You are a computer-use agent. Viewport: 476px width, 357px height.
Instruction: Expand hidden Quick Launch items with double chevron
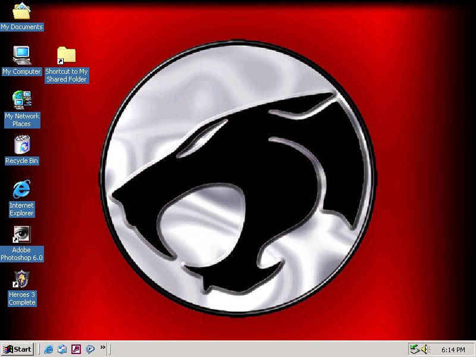point(102,347)
